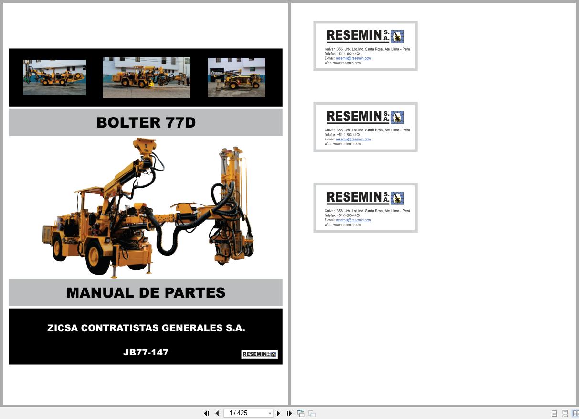The image size is (579, 419).
Task: Switch to single page view
Action: (554, 413)
